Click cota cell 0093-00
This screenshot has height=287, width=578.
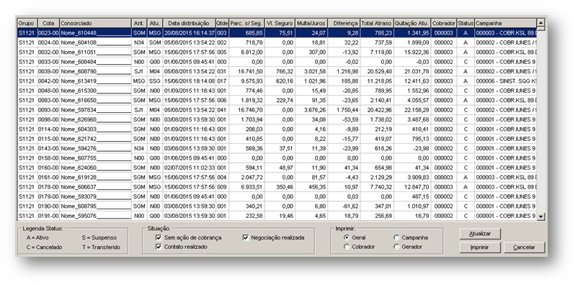(x=48, y=110)
